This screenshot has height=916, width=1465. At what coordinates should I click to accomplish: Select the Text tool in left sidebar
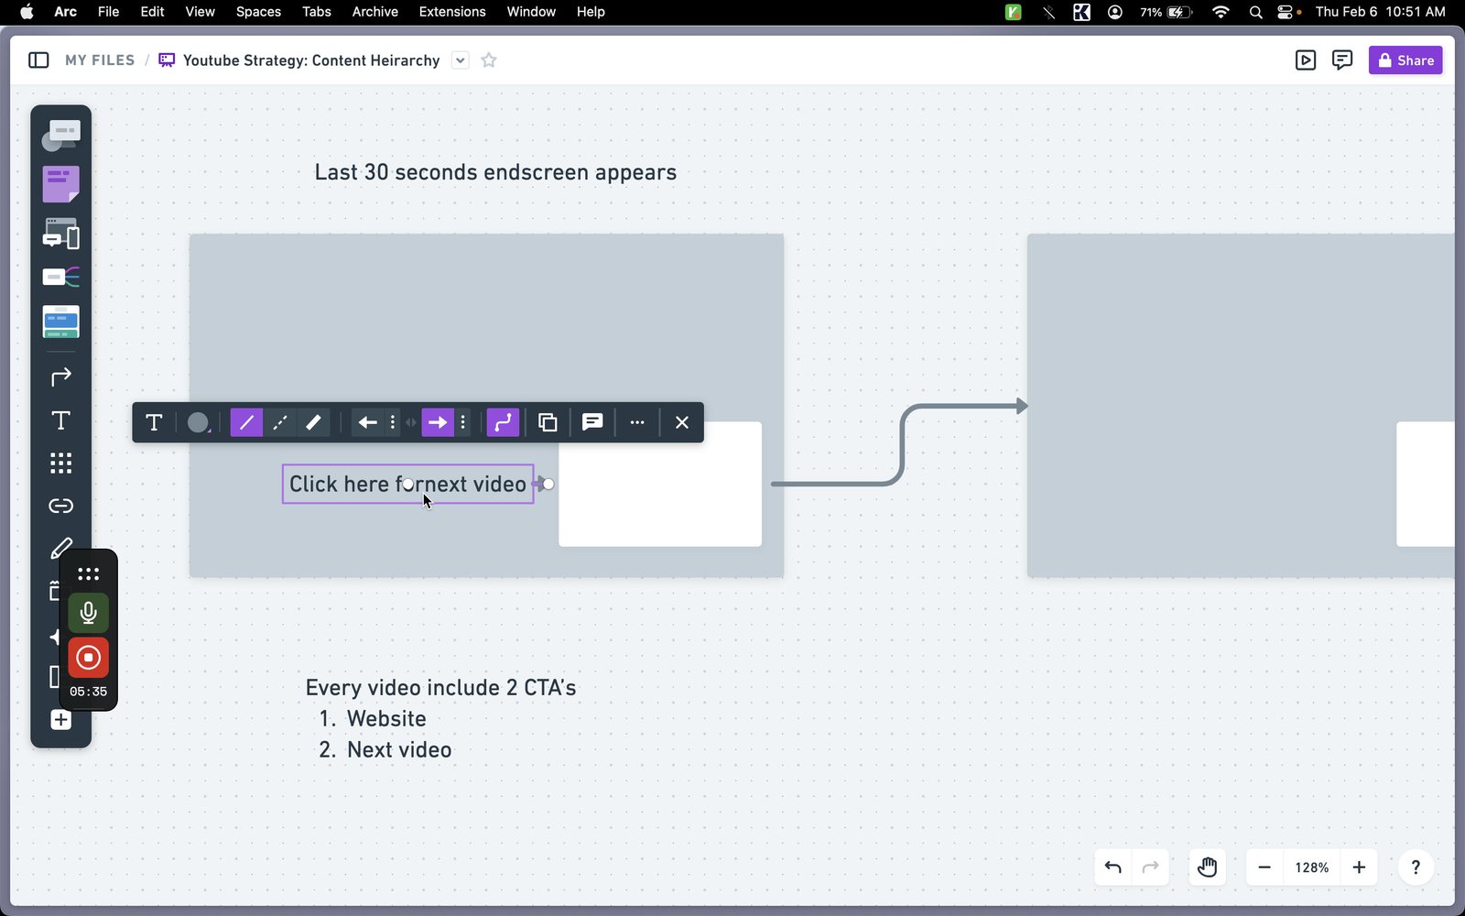60,420
